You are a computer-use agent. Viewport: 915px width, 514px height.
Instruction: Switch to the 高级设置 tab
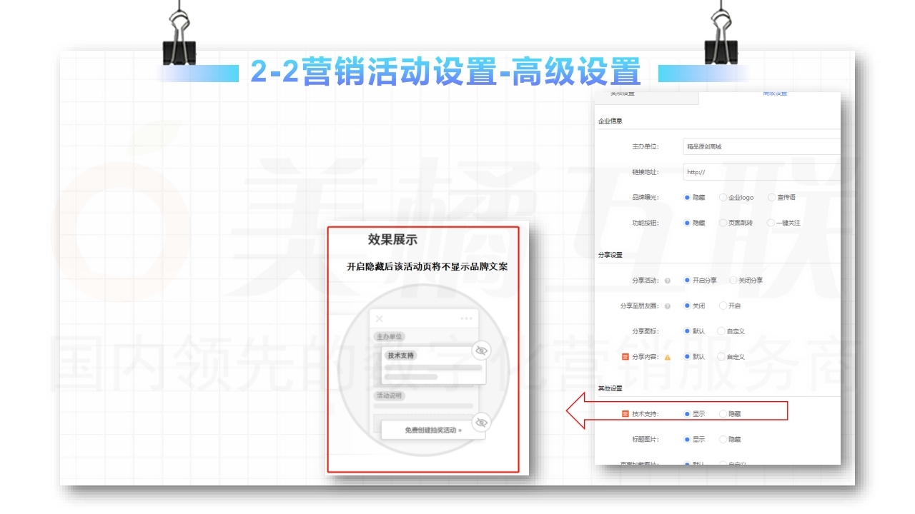point(774,94)
